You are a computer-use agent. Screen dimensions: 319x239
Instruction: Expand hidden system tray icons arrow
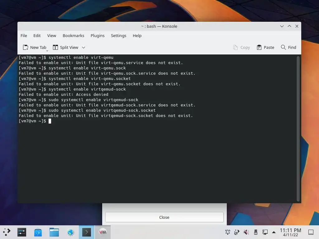click(274, 232)
